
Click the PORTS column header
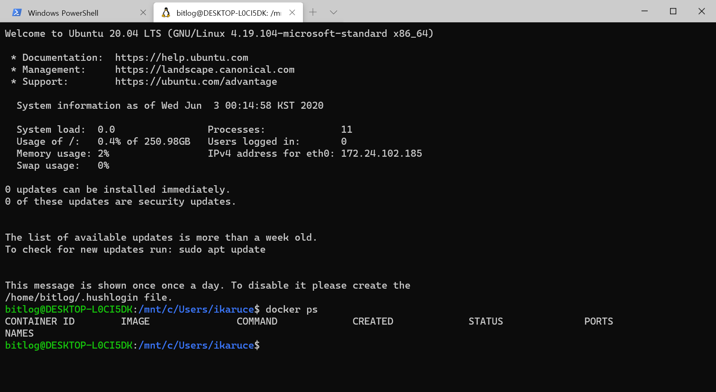[599, 321]
